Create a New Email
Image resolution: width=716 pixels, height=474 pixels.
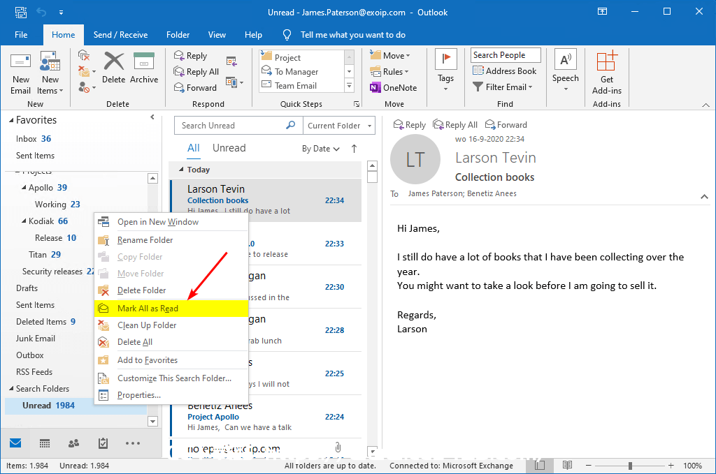pyautogui.click(x=20, y=73)
